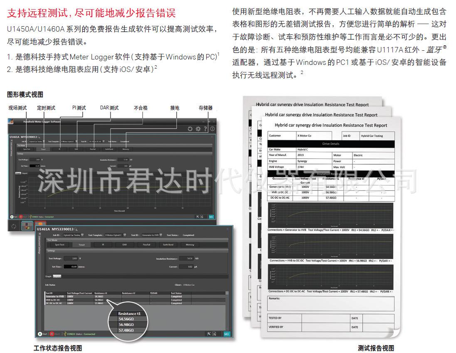Click the red Abort icon in the report window

(x=52, y=333)
